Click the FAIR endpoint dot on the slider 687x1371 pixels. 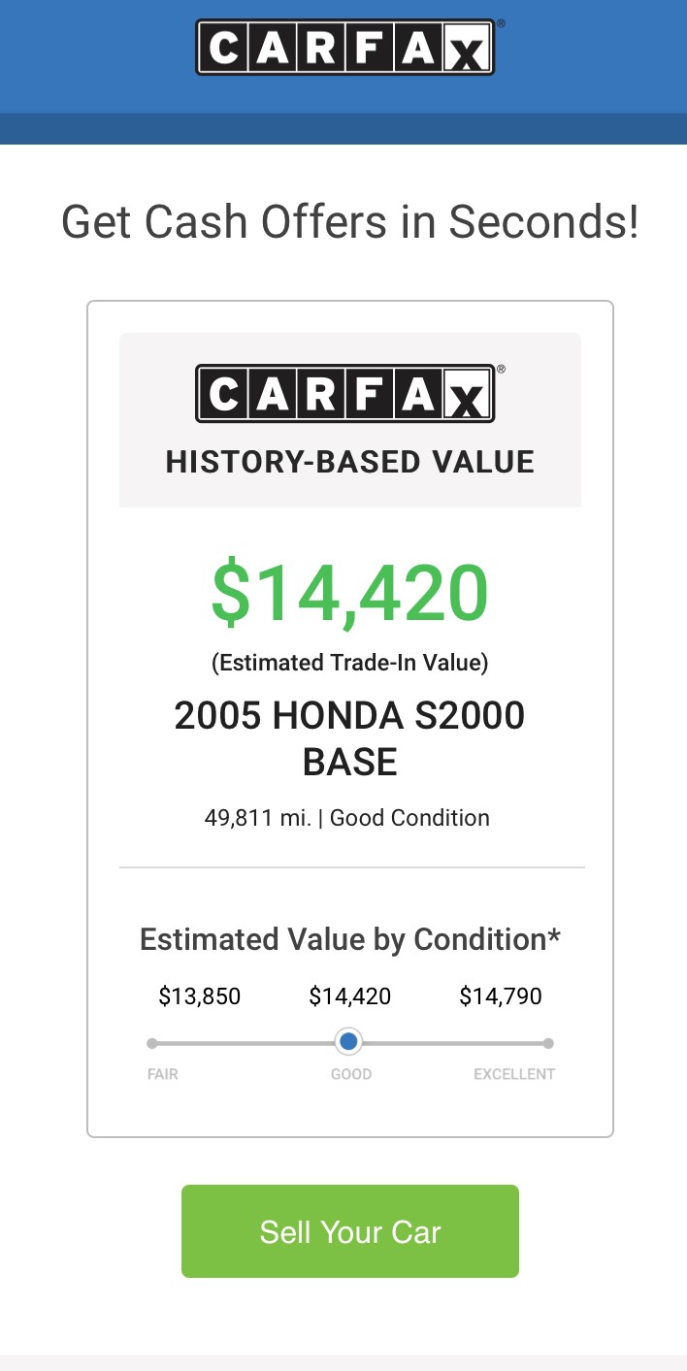pyautogui.click(x=151, y=1041)
